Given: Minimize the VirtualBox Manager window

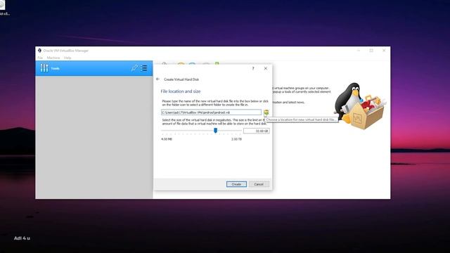Looking at the screenshot, I should [359, 51].
